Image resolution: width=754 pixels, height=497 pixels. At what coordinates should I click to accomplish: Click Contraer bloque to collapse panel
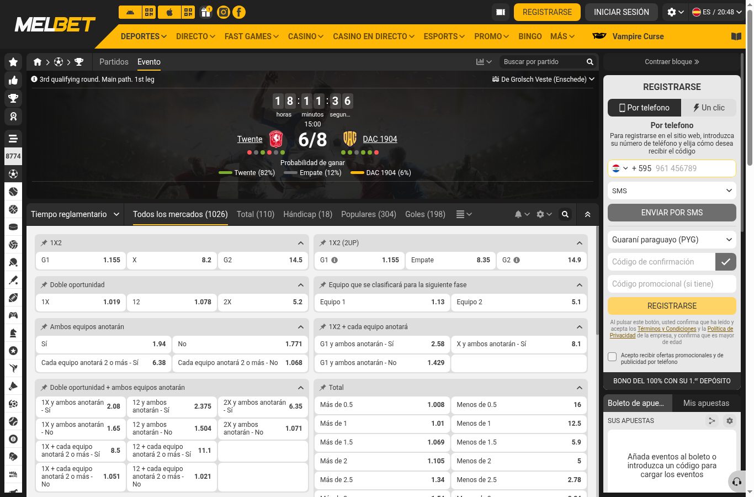point(672,62)
